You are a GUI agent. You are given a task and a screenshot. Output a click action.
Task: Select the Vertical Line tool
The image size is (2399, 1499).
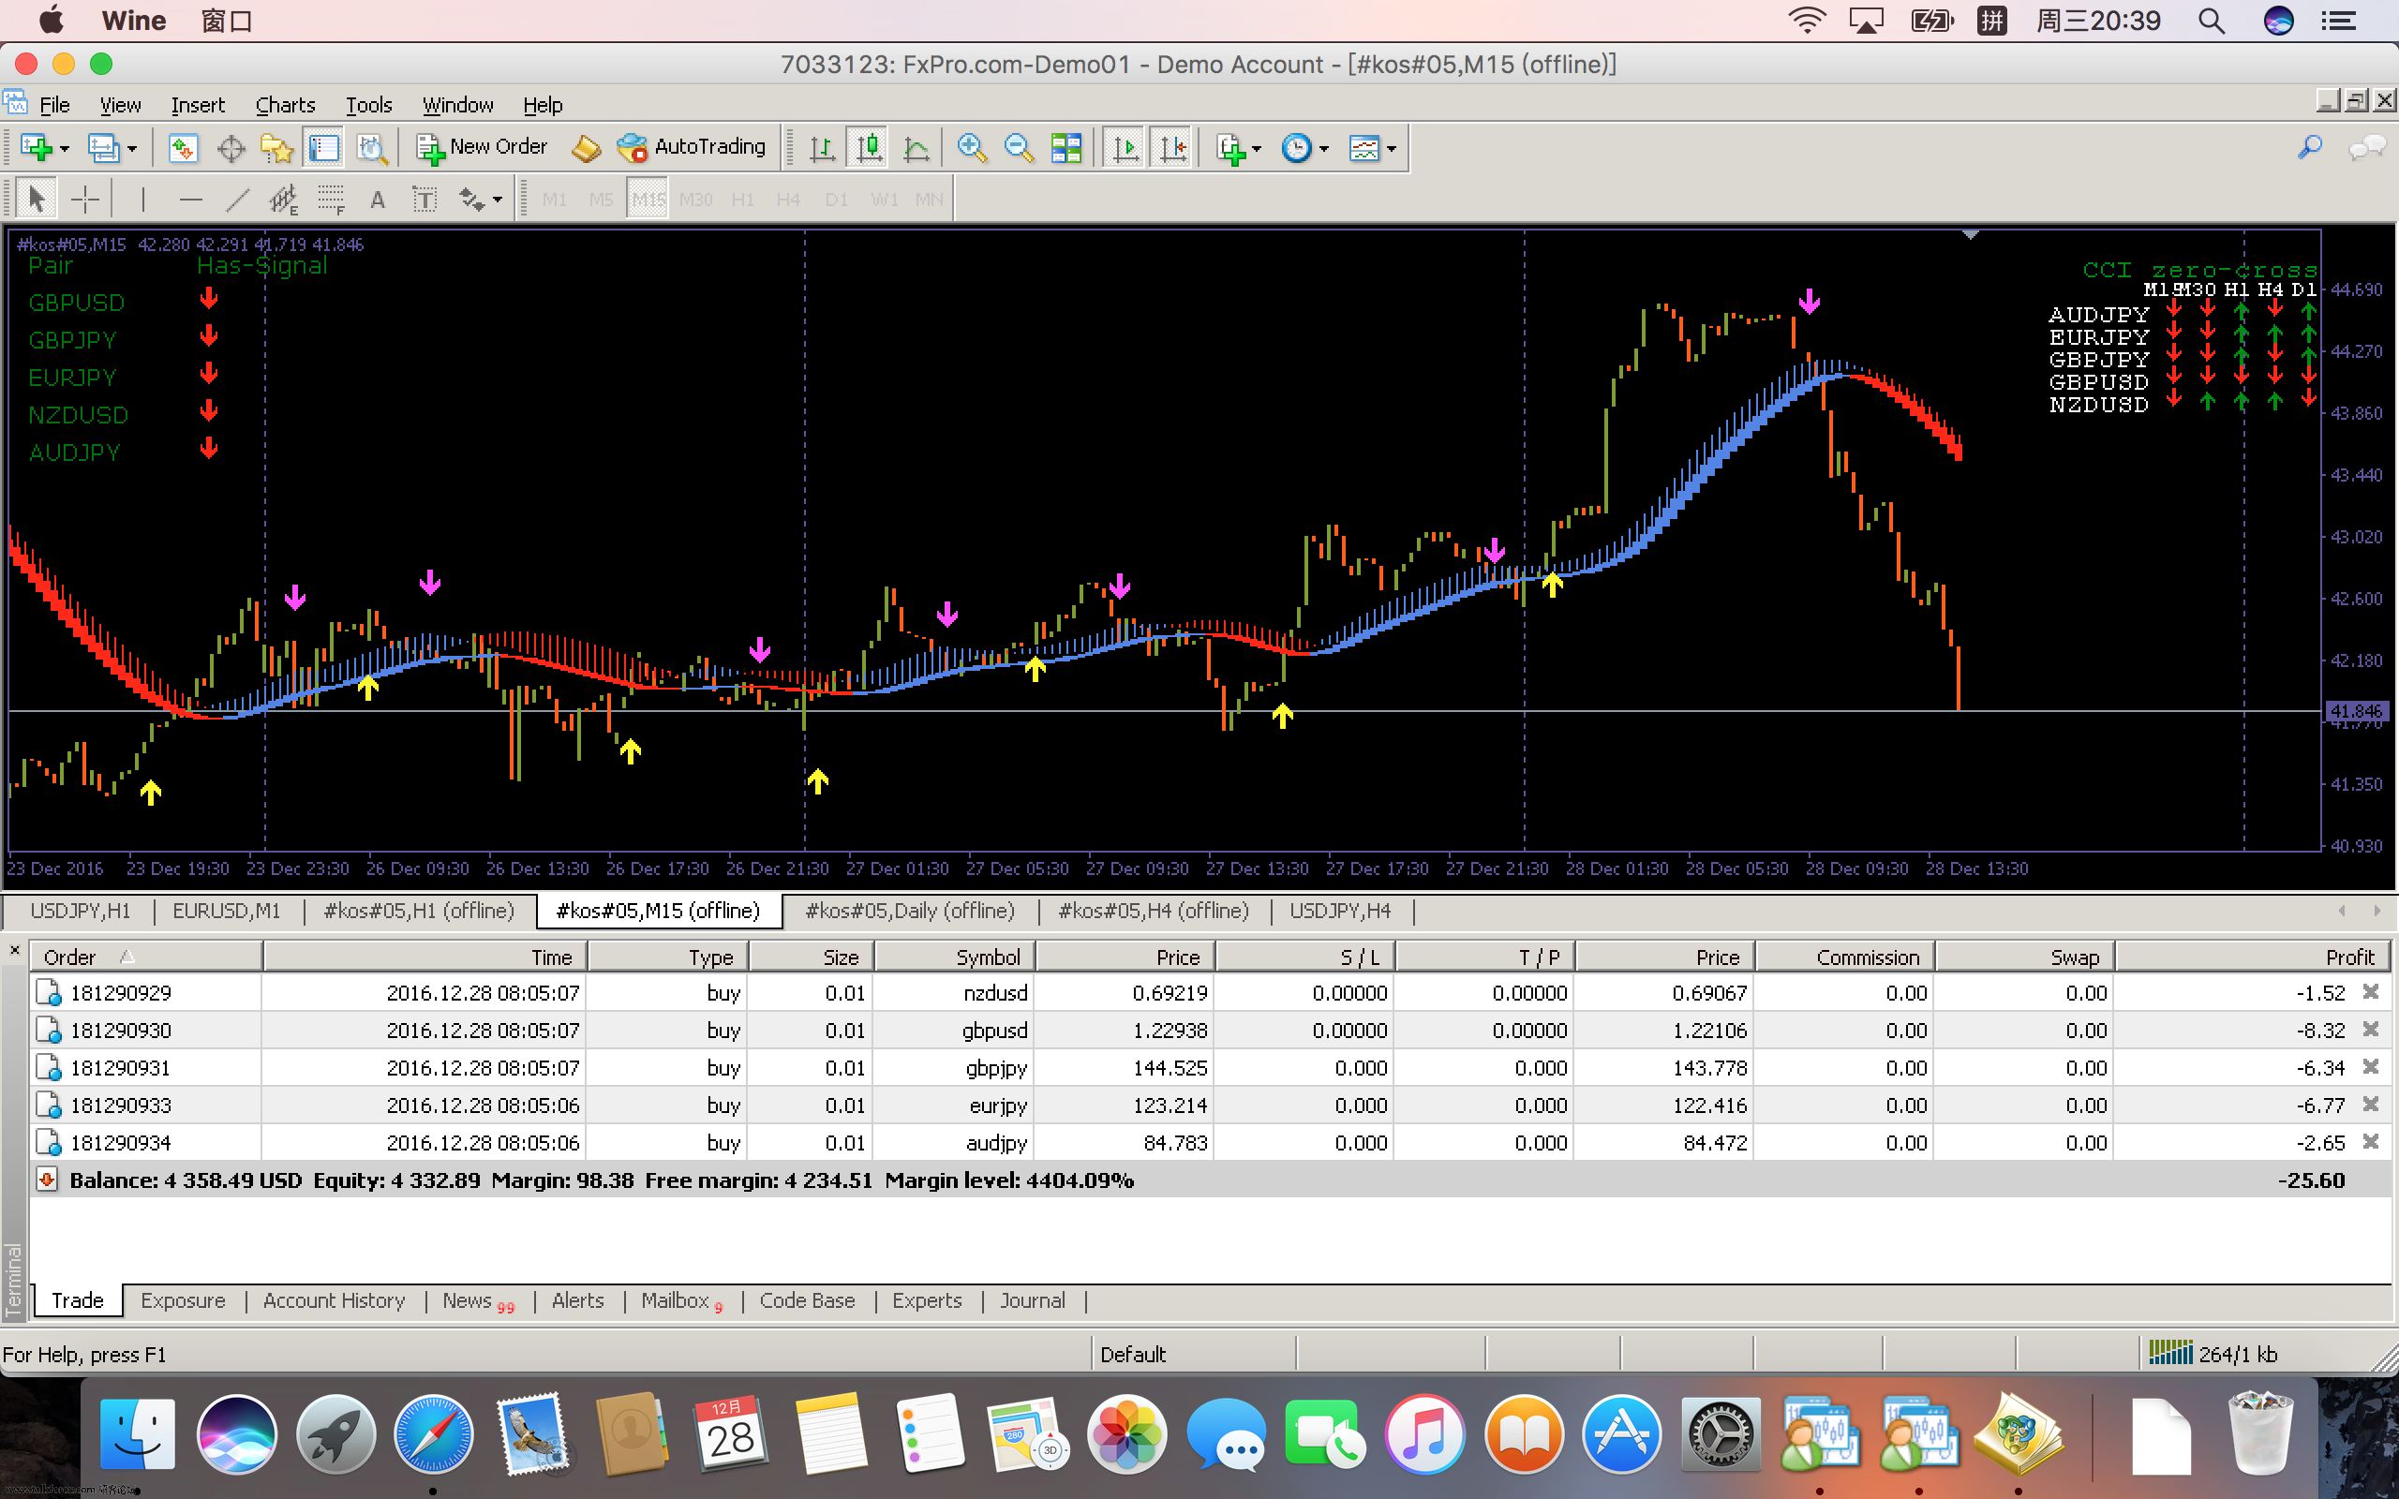(142, 200)
